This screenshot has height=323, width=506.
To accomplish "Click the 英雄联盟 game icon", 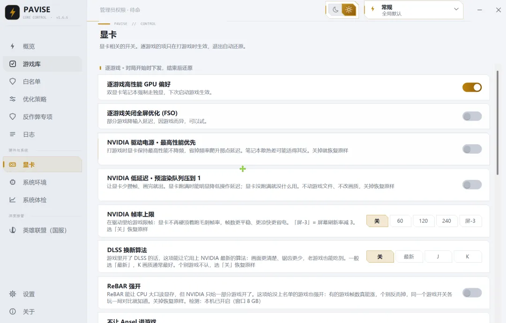I will tap(13, 230).
